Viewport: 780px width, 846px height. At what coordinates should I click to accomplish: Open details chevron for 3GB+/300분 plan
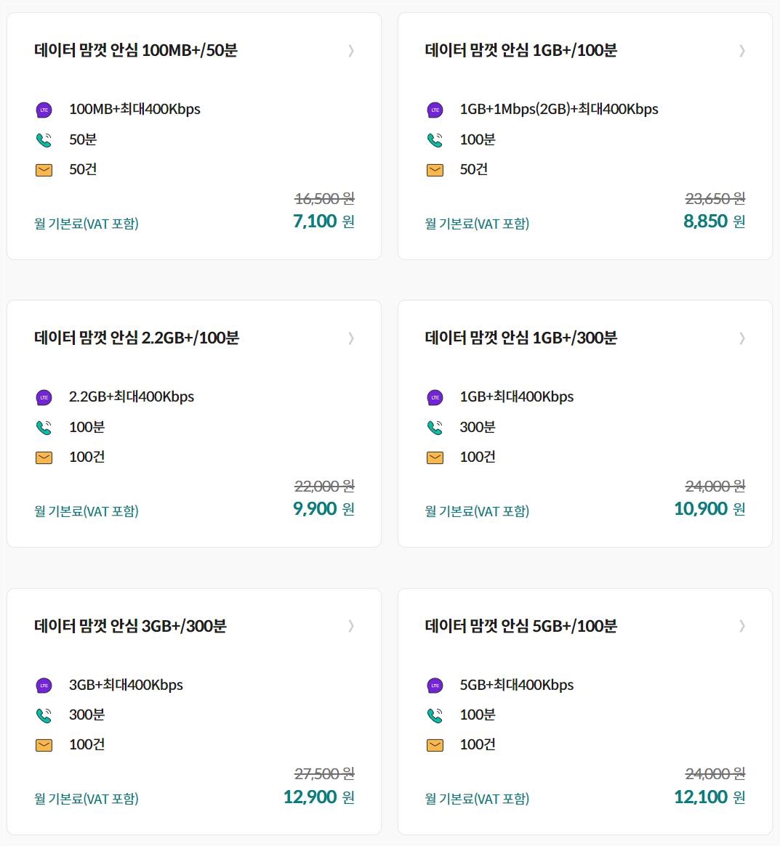[x=351, y=626]
